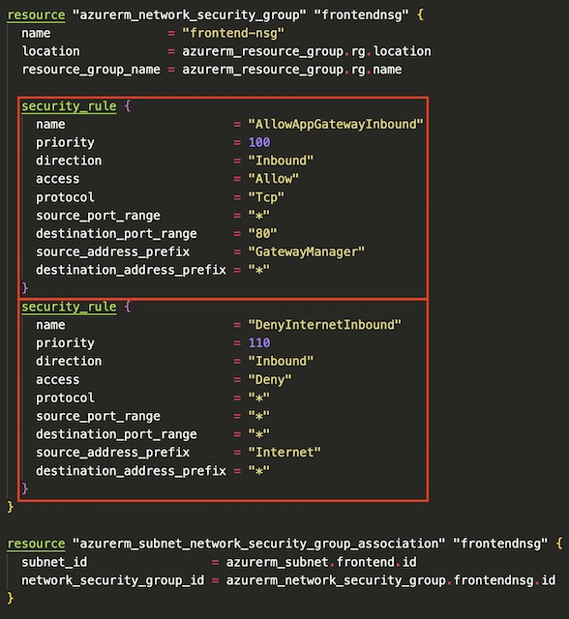Click the access key beside "Deny"
This screenshot has height=619, width=569.
[58, 379]
